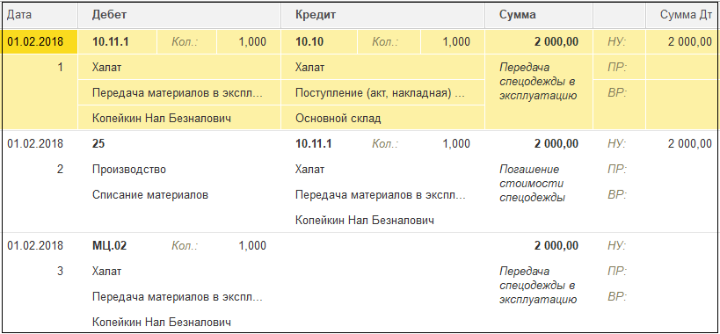Screen dimensions: 720x334
Task: Click the Сумма Дт column header
Action: point(682,15)
